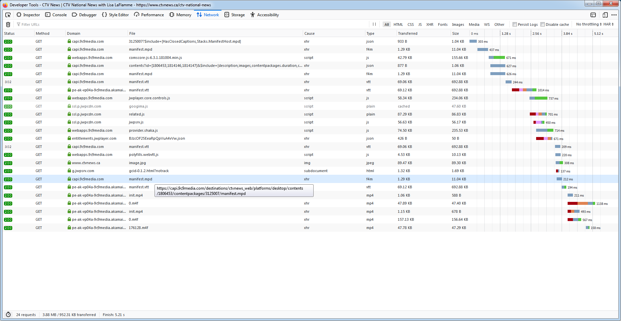Click the lock icon beside entitlements.jwplayer.com
The width and height of the screenshot is (621, 321).
coord(69,138)
